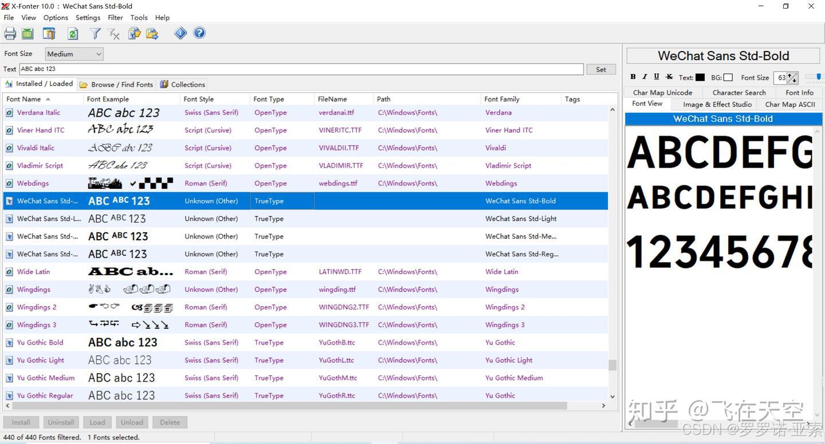Screen dimensions: 825x444
Task: Toggle Strikethrough in the preview panel
Action: 669,77
